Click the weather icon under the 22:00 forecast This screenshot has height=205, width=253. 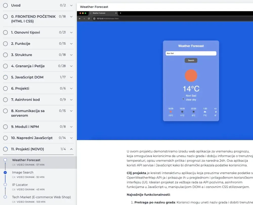pos(194,112)
